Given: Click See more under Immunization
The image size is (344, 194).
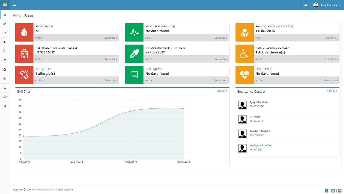Looking at the screenshot, I should 221,59.
